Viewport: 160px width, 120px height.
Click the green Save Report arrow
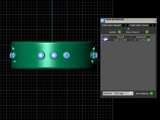pyautogui.click(x=147, y=32)
